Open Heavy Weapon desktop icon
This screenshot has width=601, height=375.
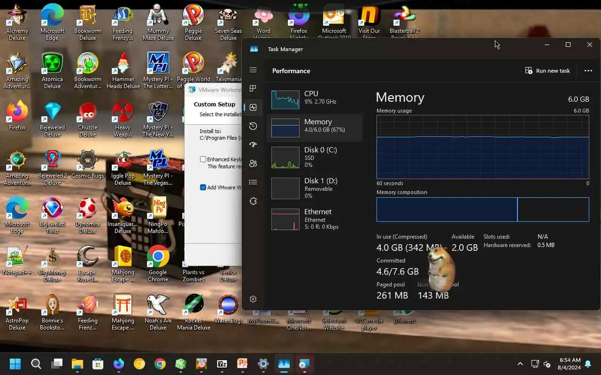pos(123,120)
